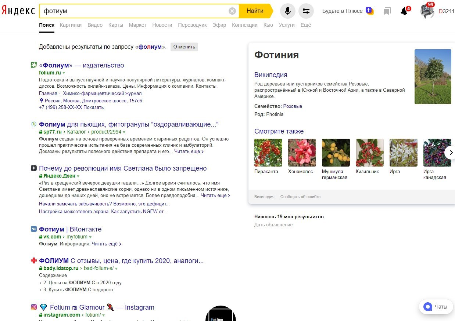
Task: Go to the Новости tab
Action: coord(162,25)
